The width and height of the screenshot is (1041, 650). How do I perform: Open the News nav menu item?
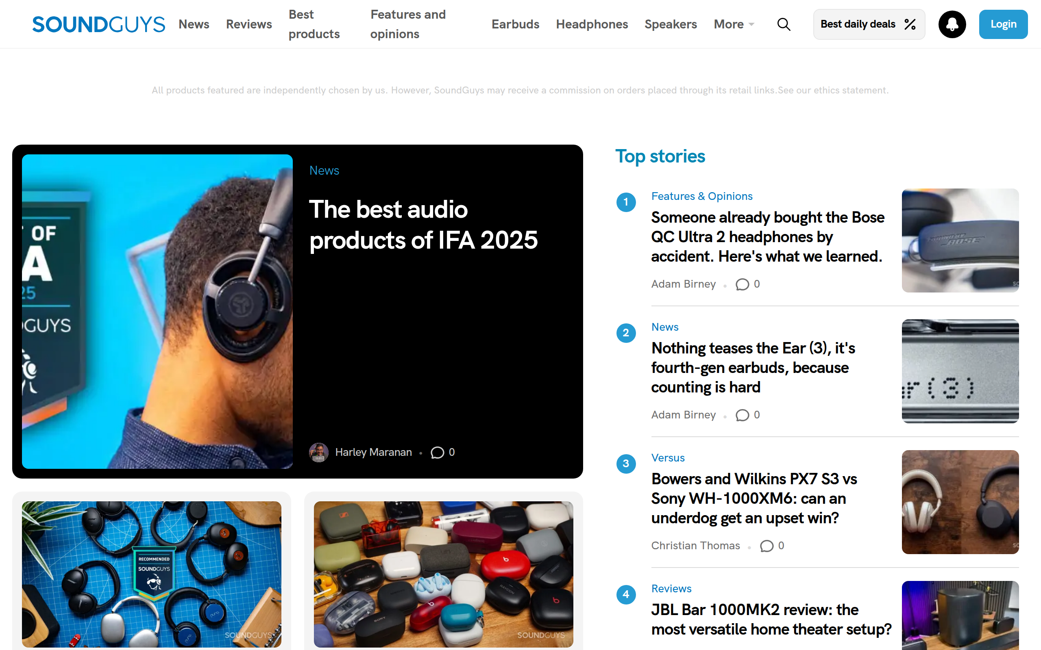194,24
